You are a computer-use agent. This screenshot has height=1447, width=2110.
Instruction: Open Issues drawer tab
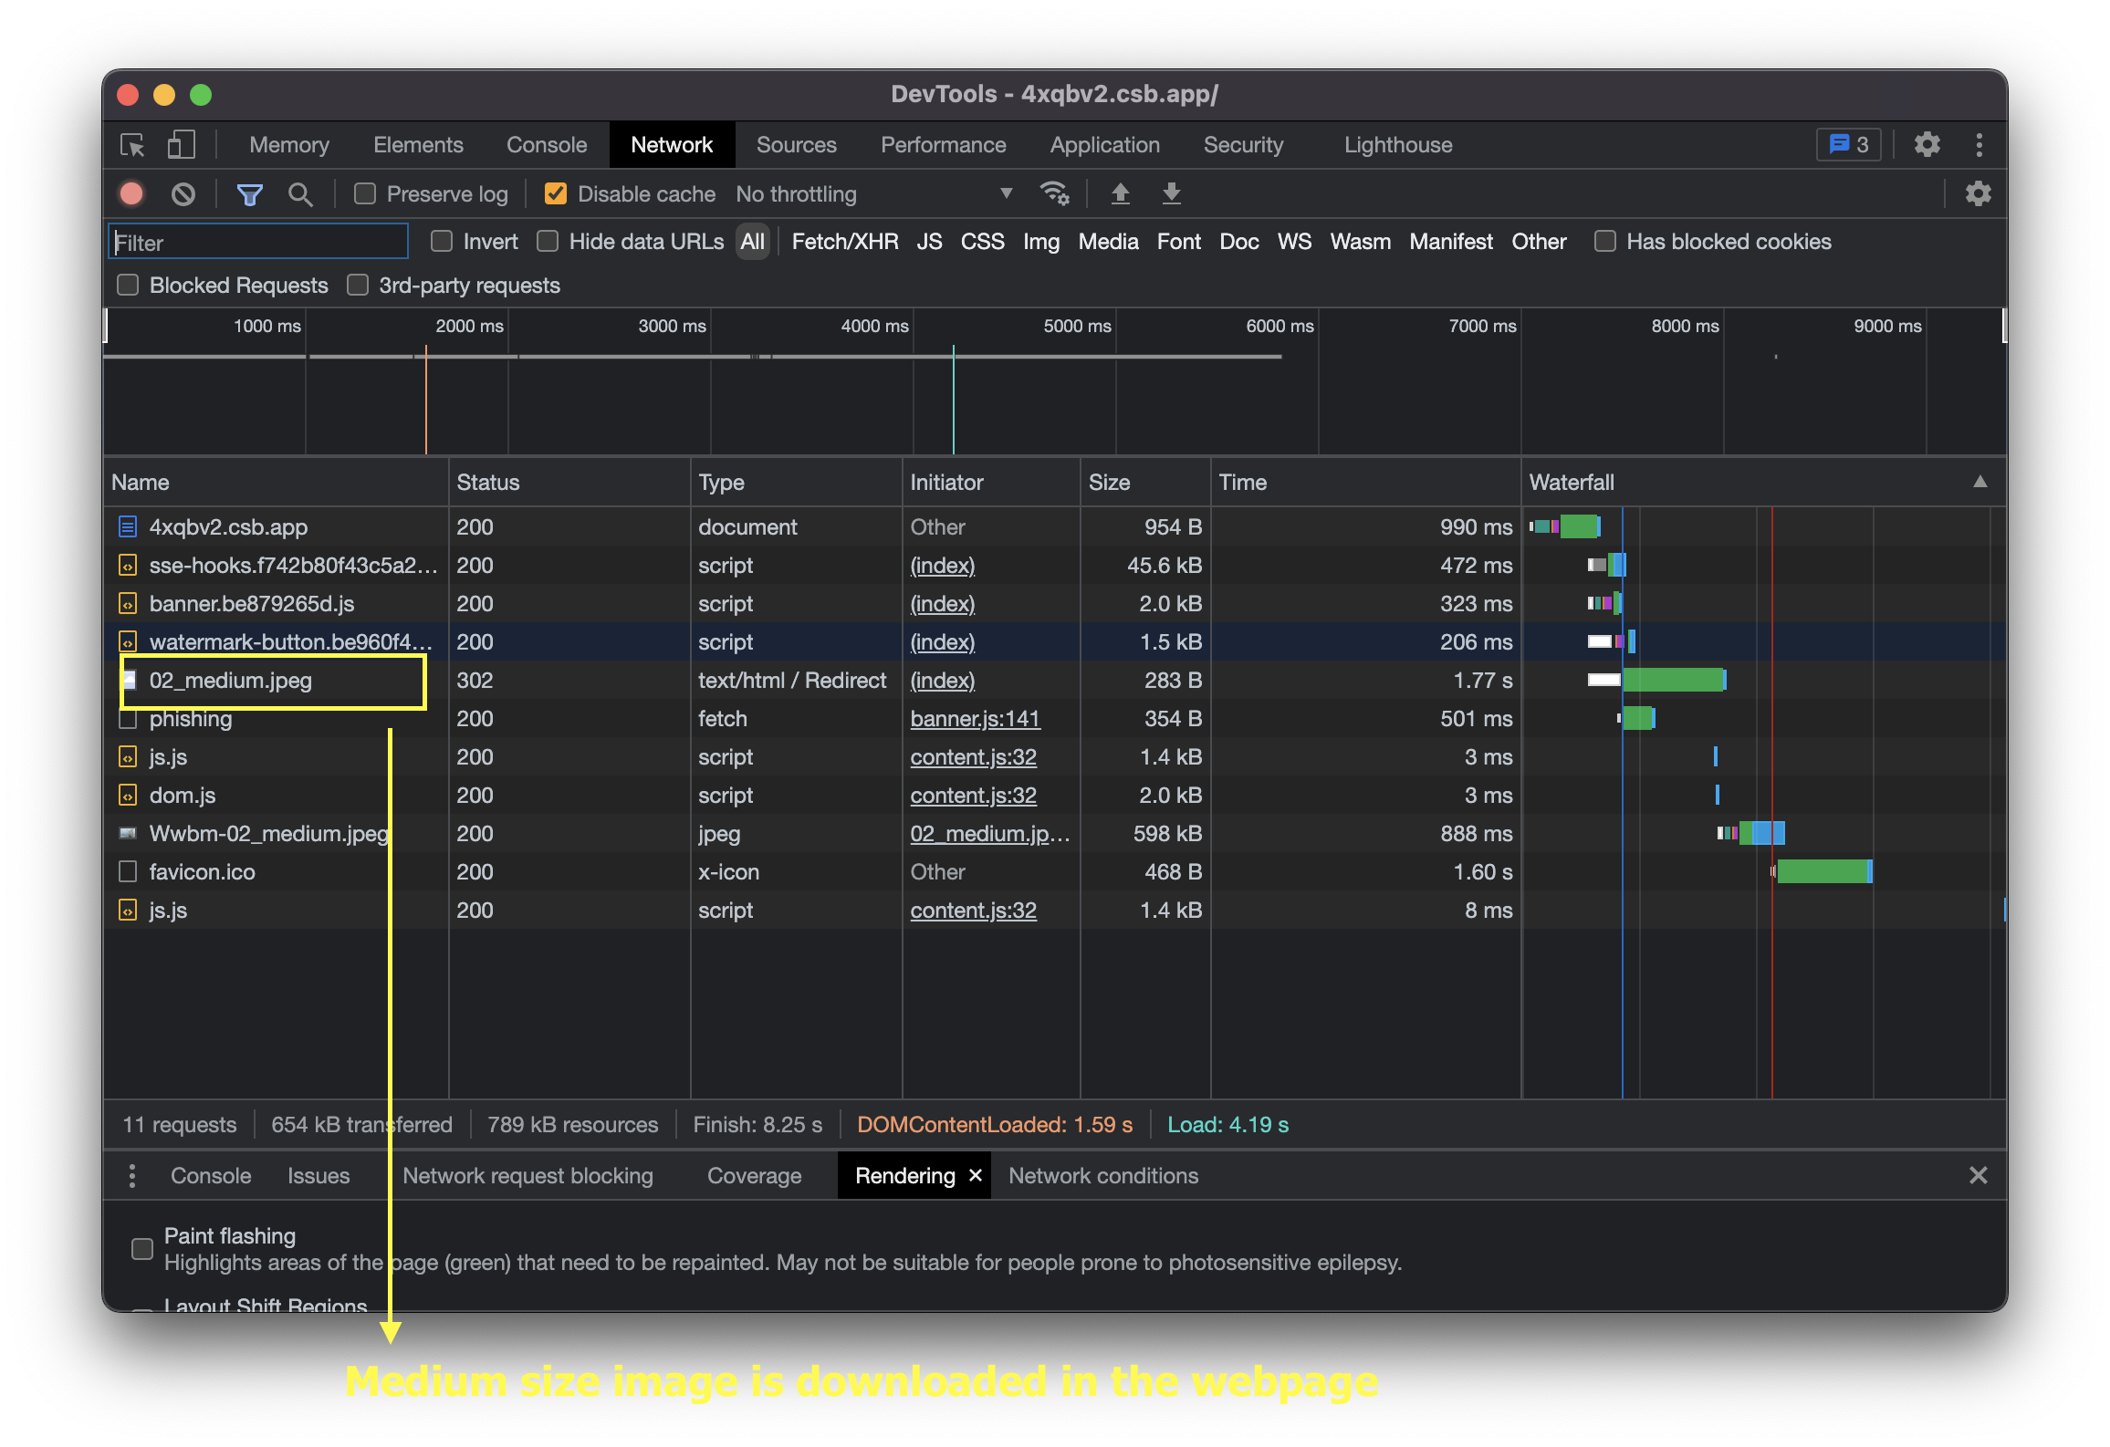(x=319, y=1176)
